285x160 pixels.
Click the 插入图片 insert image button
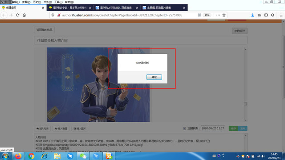point(80,128)
